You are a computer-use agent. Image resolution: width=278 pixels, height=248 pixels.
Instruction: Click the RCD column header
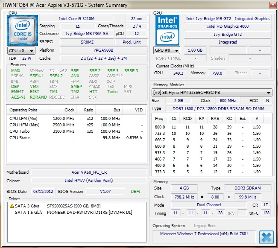pyautogui.click(x=187, y=119)
